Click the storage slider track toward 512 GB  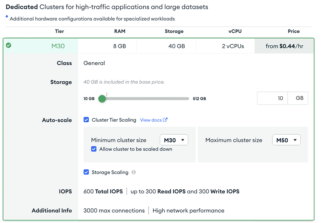point(147,99)
